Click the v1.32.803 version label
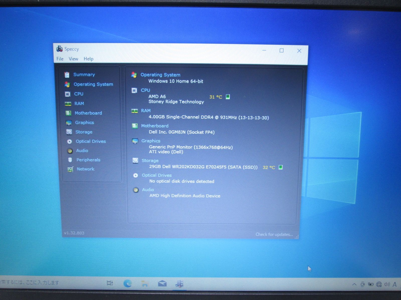The height and width of the screenshot is (300, 401). [74, 233]
